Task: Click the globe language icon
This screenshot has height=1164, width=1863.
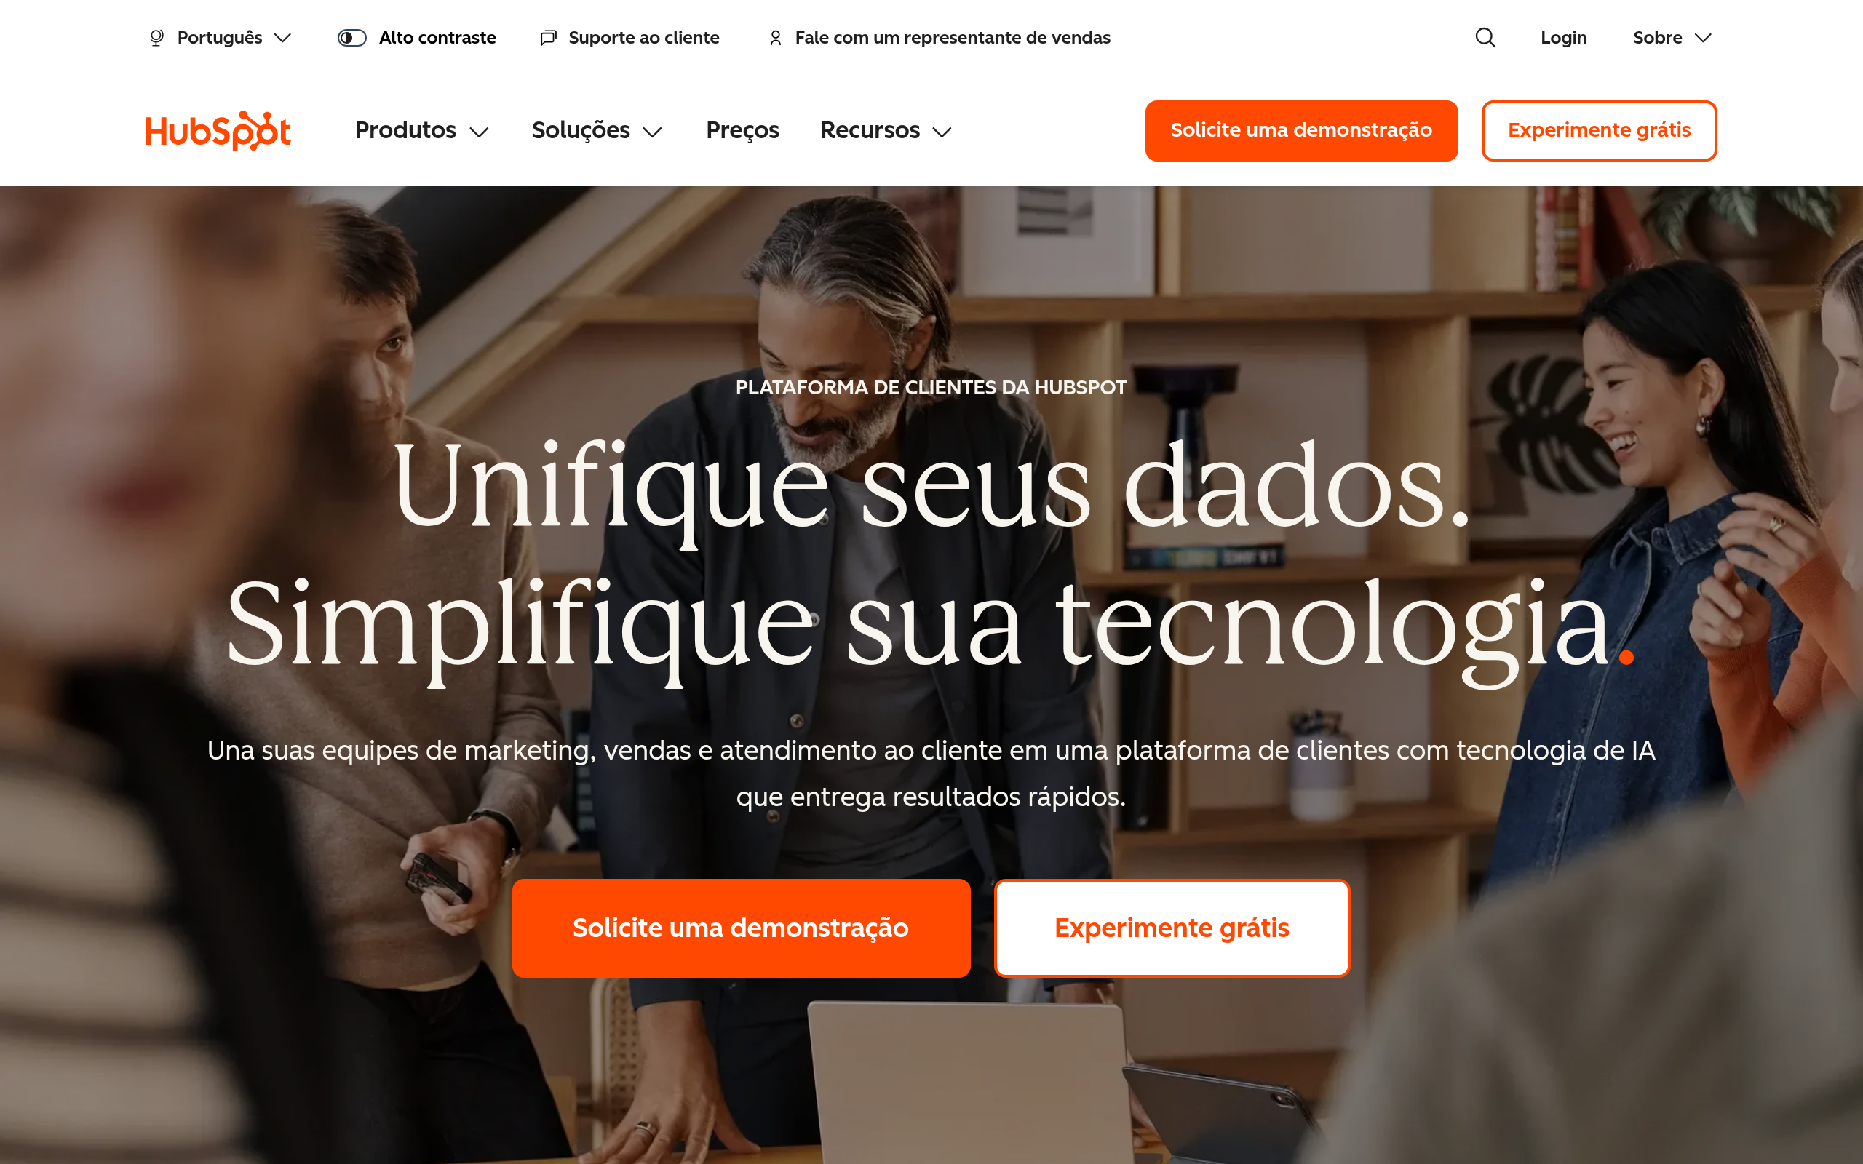Action: tap(157, 38)
